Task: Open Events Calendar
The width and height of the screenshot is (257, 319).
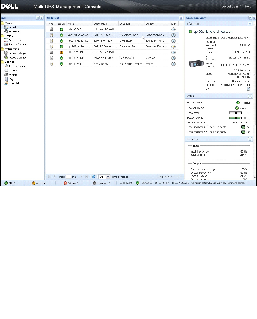Action: 18,45
